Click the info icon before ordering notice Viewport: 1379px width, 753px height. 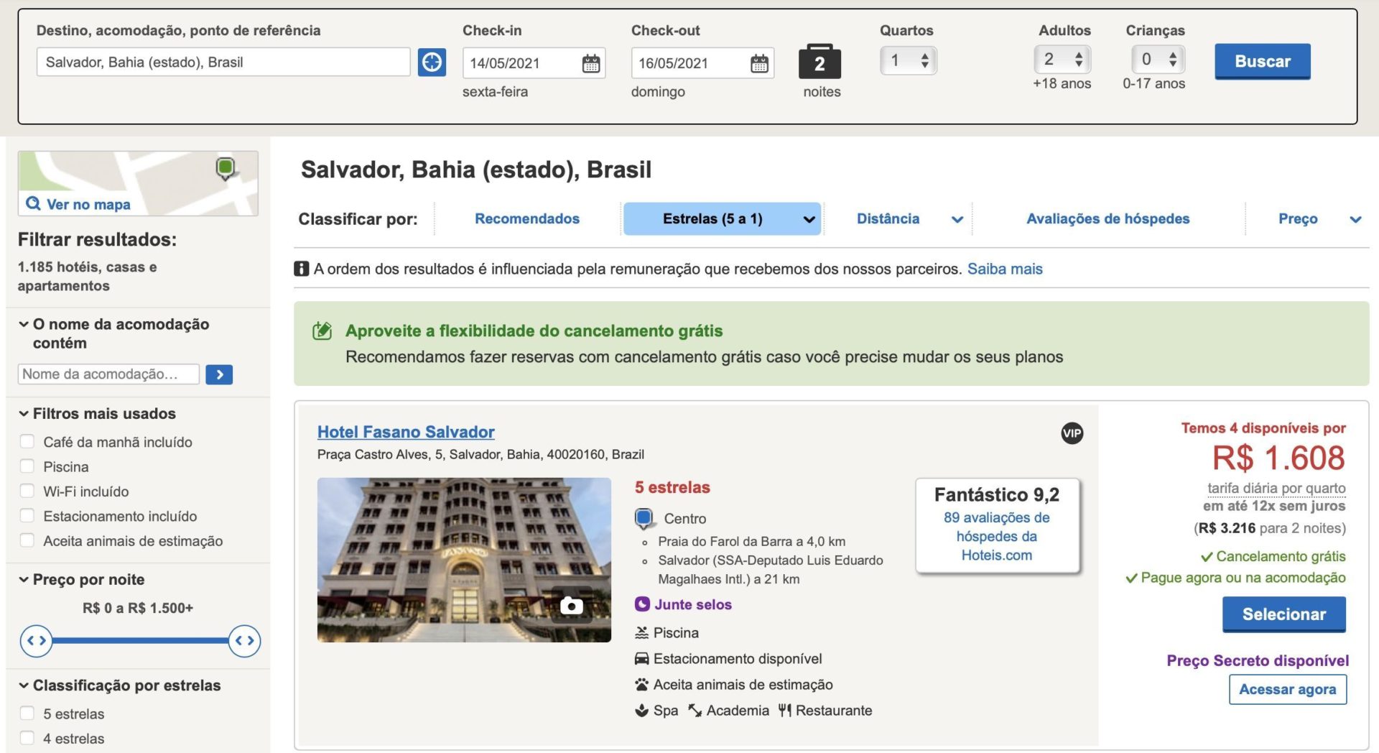click(x=302, y=269)
